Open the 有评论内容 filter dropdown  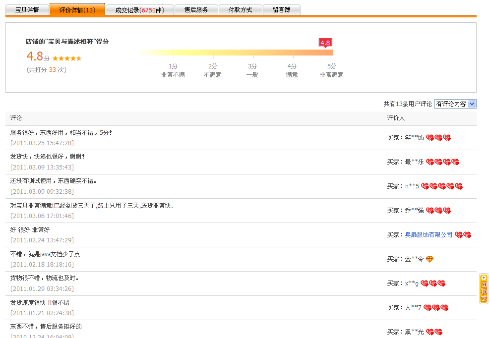455,104
